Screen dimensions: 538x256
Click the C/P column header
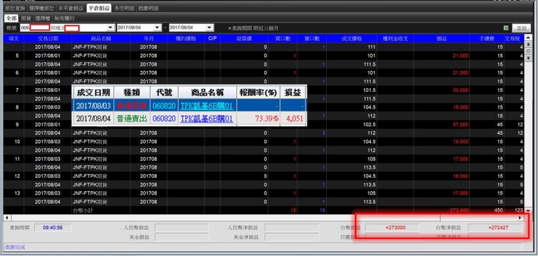[x=212, y=39]
